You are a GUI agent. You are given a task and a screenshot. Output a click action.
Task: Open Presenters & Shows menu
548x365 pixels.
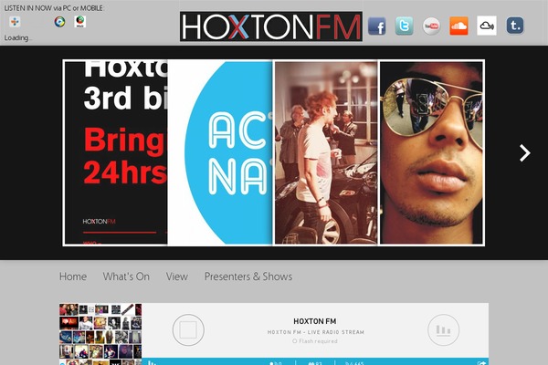[248, 276]
